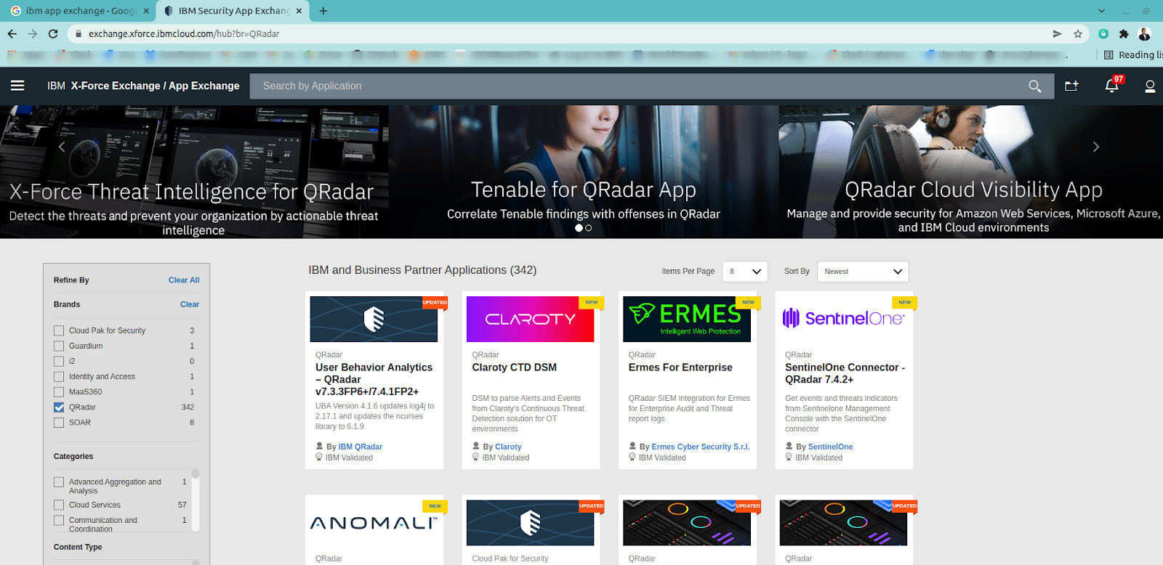This screenshot has height=565, width=1163.
Task: Click the green extension icon in toolbar
Action: pos(1103,33)
